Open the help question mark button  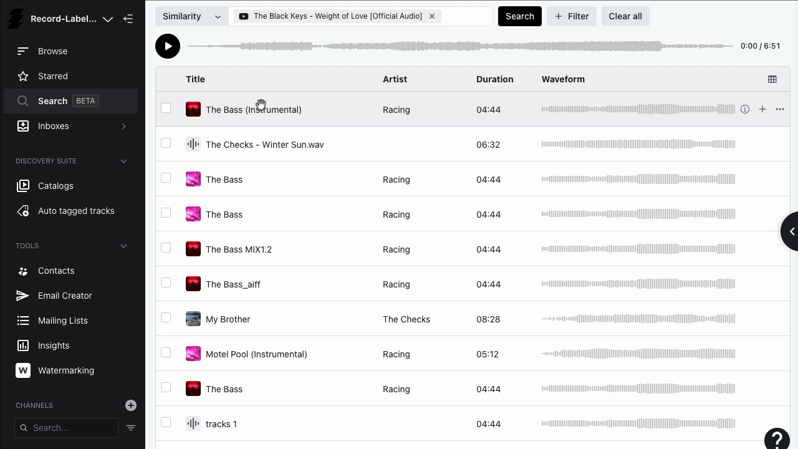pos(777,439)
